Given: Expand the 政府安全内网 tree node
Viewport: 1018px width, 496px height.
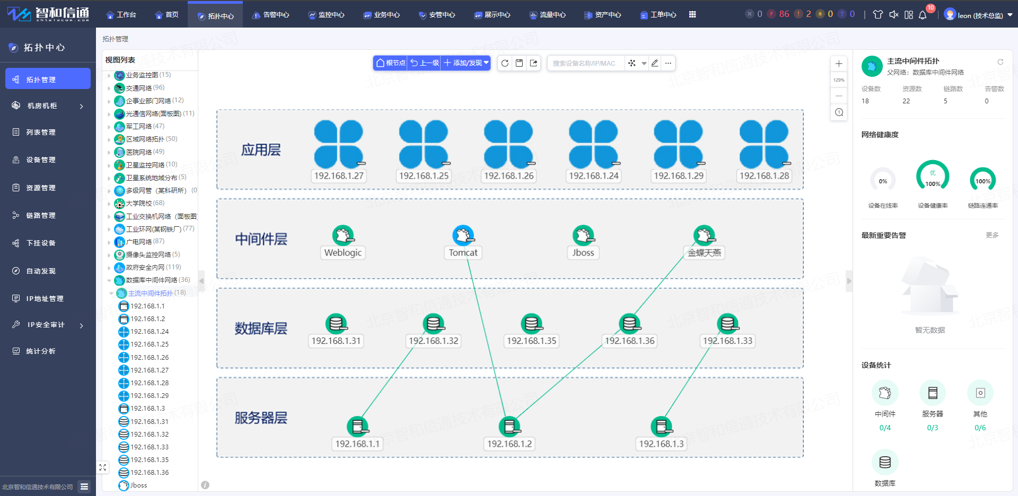Looking at the screenshot, I should click(x=110, y=268).
